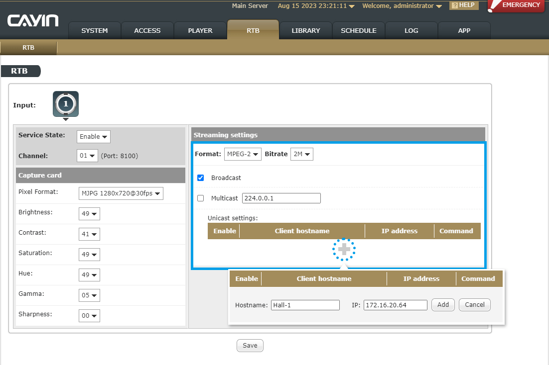This screenshot has width=549, height=365.
Task: Open the SYSTEM tab
Action: [95, 30]
